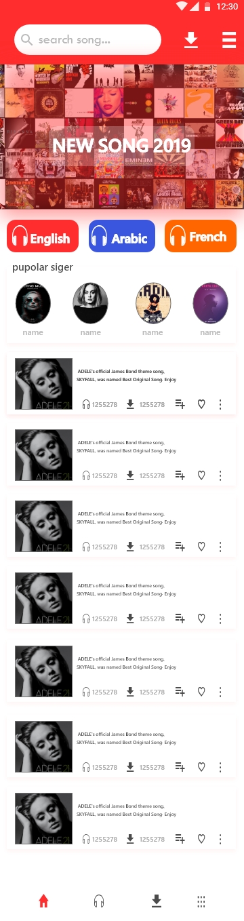
Task: Toggle favorite heart on first song
Action: [201, 404]
